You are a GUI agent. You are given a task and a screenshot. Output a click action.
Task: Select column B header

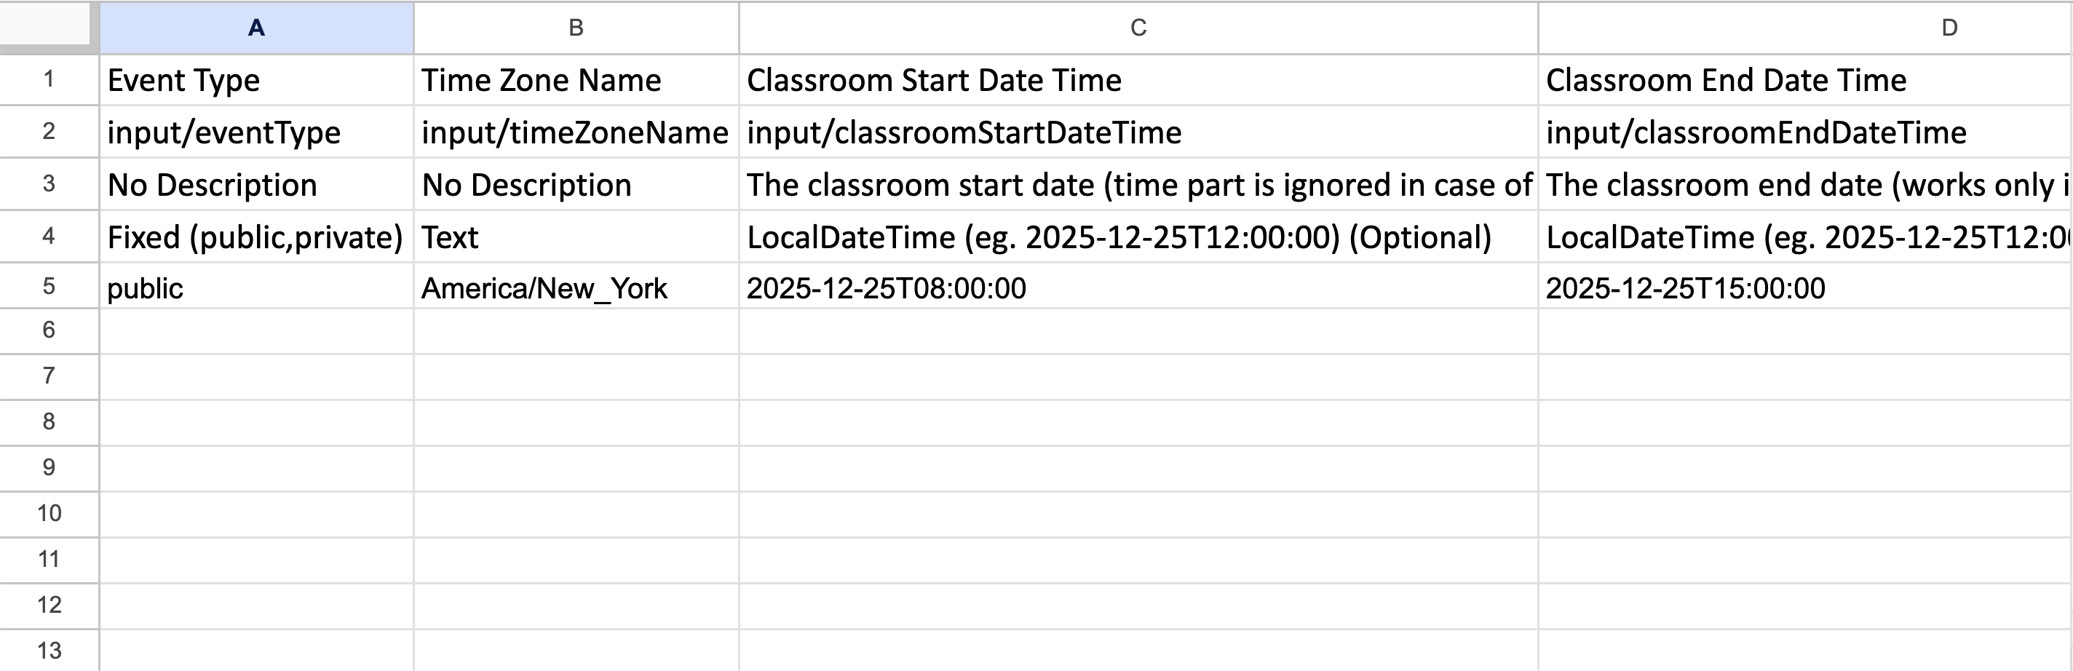pyautogui.click(x=575, y=28)
